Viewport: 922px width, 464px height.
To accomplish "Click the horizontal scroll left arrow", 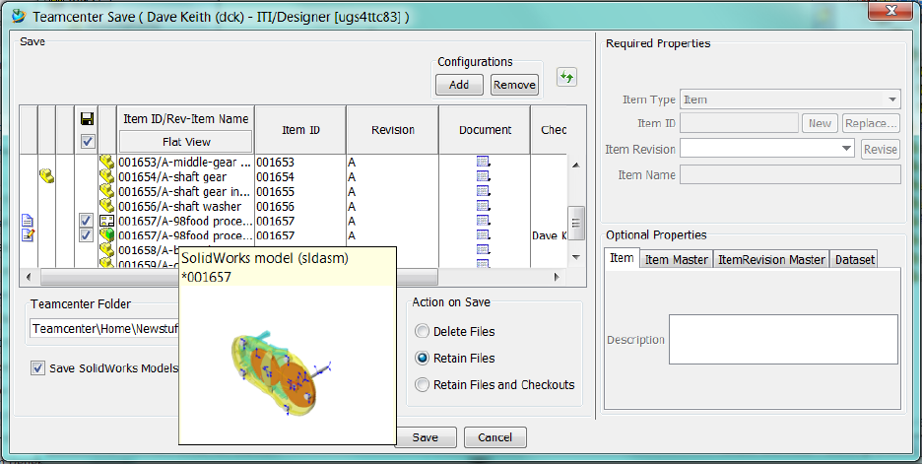I will click(28, 277).
